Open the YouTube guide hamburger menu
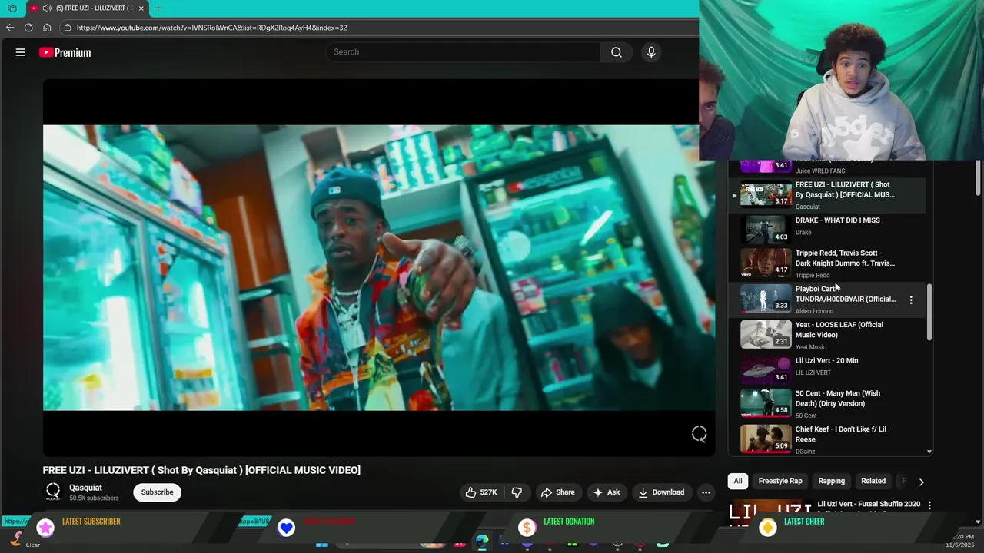 (x=21, y=52)
